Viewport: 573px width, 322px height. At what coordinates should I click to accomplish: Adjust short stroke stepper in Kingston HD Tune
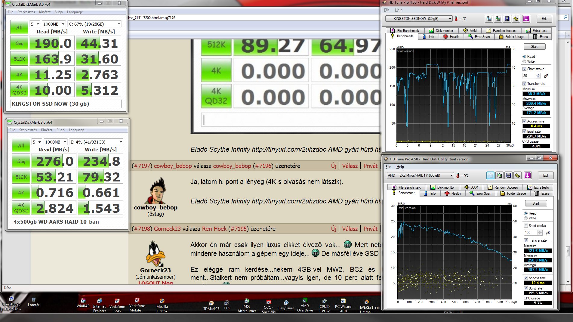click(x=538, y=76)
